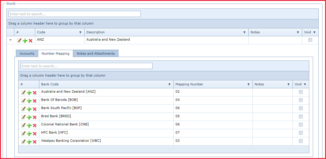
Task: Select mapping number 04 cell
Action: [213, 100]
